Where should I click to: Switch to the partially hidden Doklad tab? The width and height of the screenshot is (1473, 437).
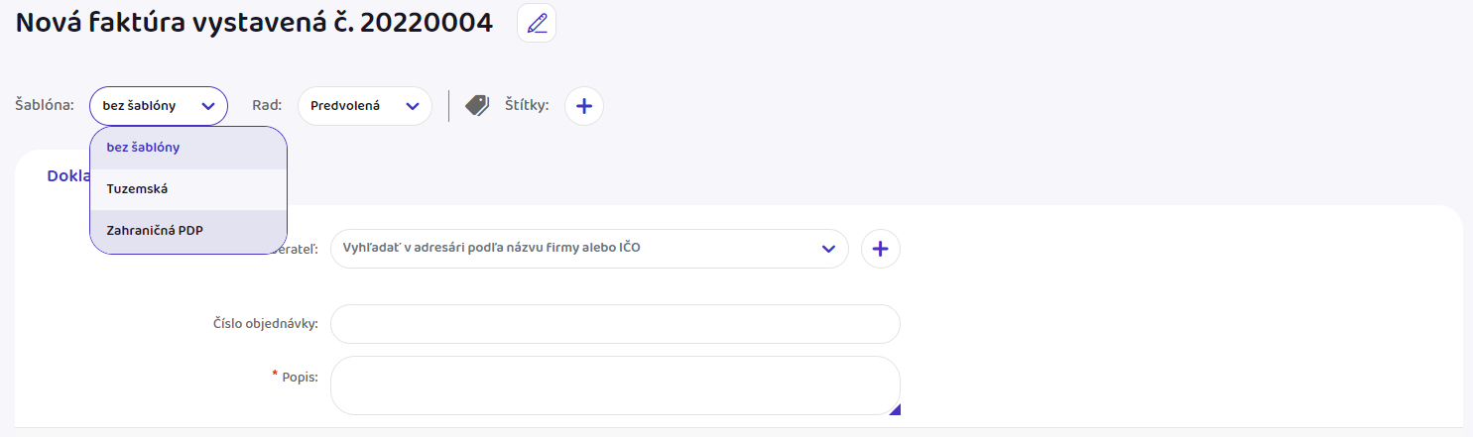(x=67, y=175)
